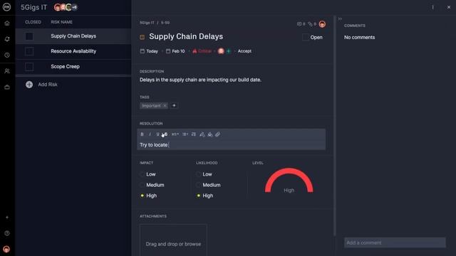Click assignee avatar next to Critical

click(x=221, y=51)
